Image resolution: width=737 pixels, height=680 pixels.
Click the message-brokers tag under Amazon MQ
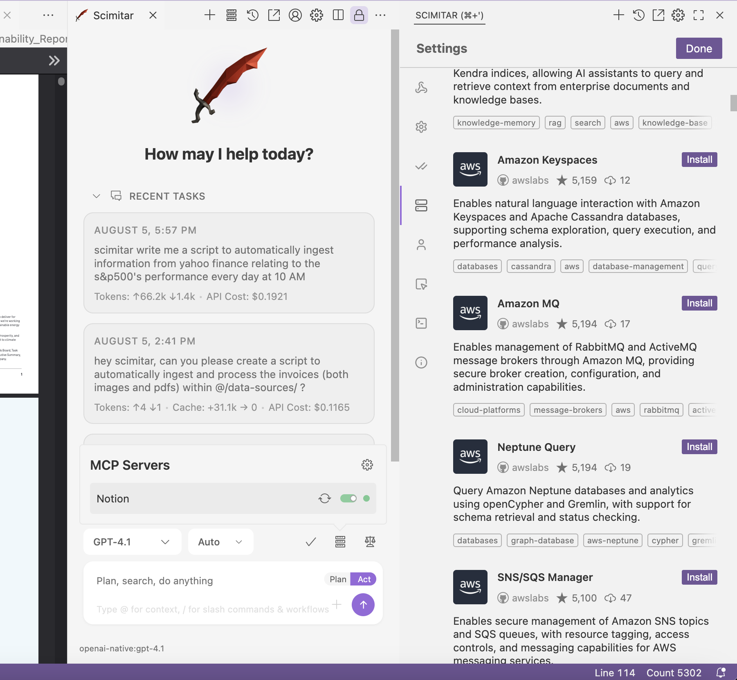(x=568, y=410)
